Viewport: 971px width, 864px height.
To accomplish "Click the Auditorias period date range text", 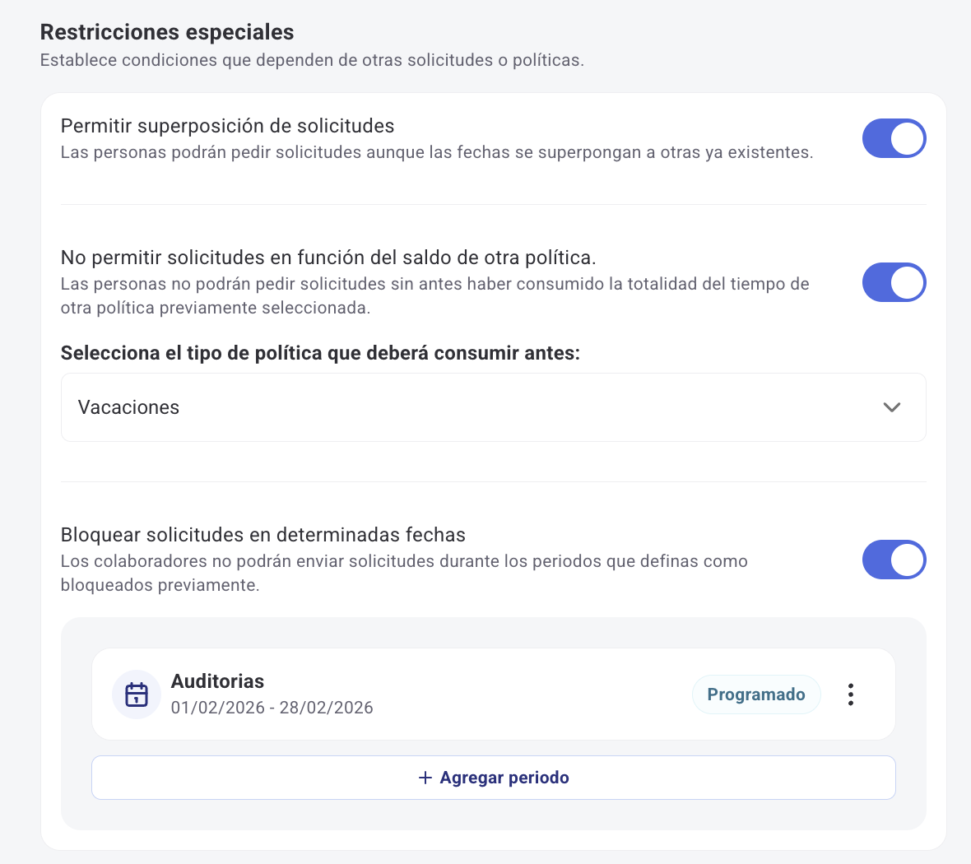I will coord(272,708).
